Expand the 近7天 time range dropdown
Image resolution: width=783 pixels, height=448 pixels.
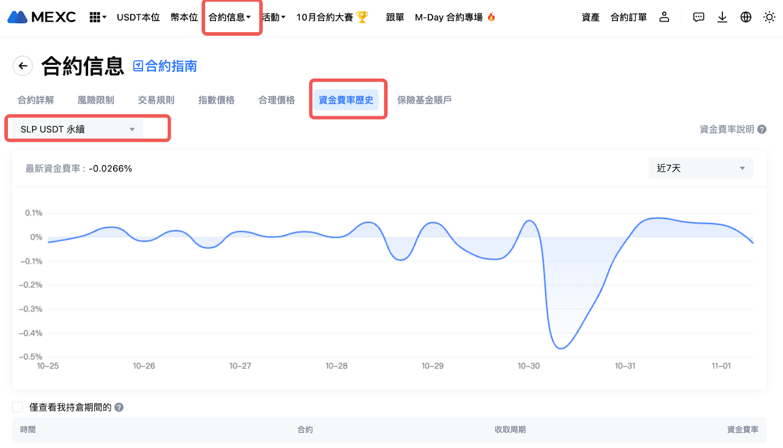pos(700,169)
